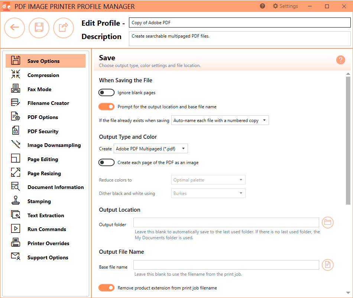
Task: Click the Output folder input field
Action: click(226, 222)
